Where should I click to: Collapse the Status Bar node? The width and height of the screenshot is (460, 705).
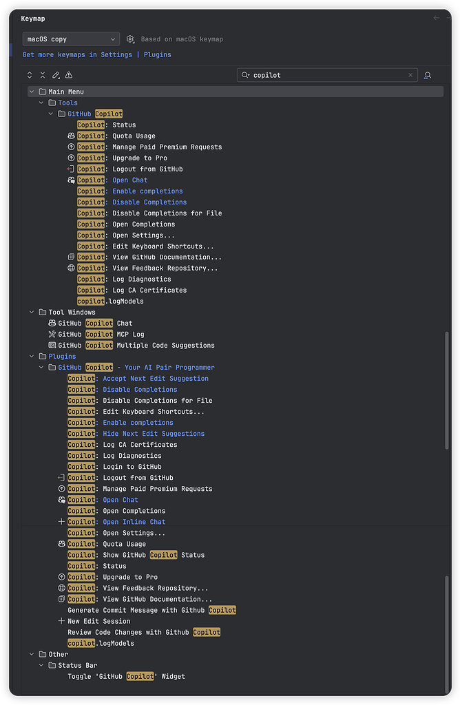(41, 665)
